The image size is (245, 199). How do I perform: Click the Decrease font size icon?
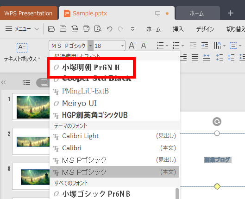[x=144, y=46]
